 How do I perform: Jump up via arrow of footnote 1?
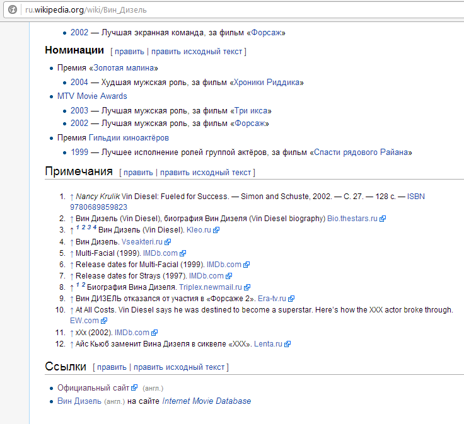(72, 197)
